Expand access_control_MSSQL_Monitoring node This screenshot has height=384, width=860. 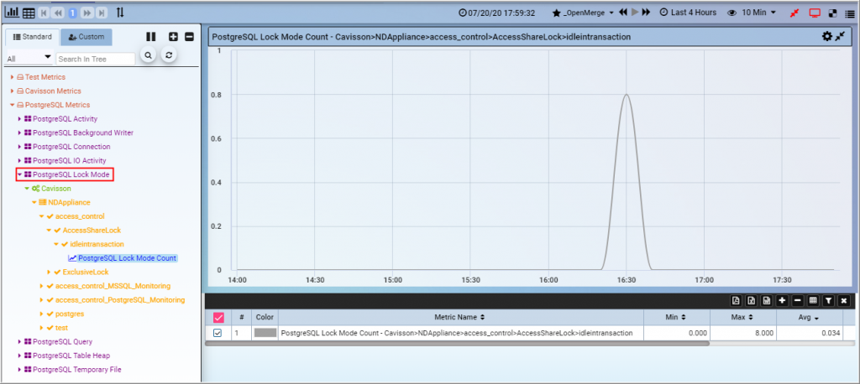pyautogui.click(x=41, y=286)
